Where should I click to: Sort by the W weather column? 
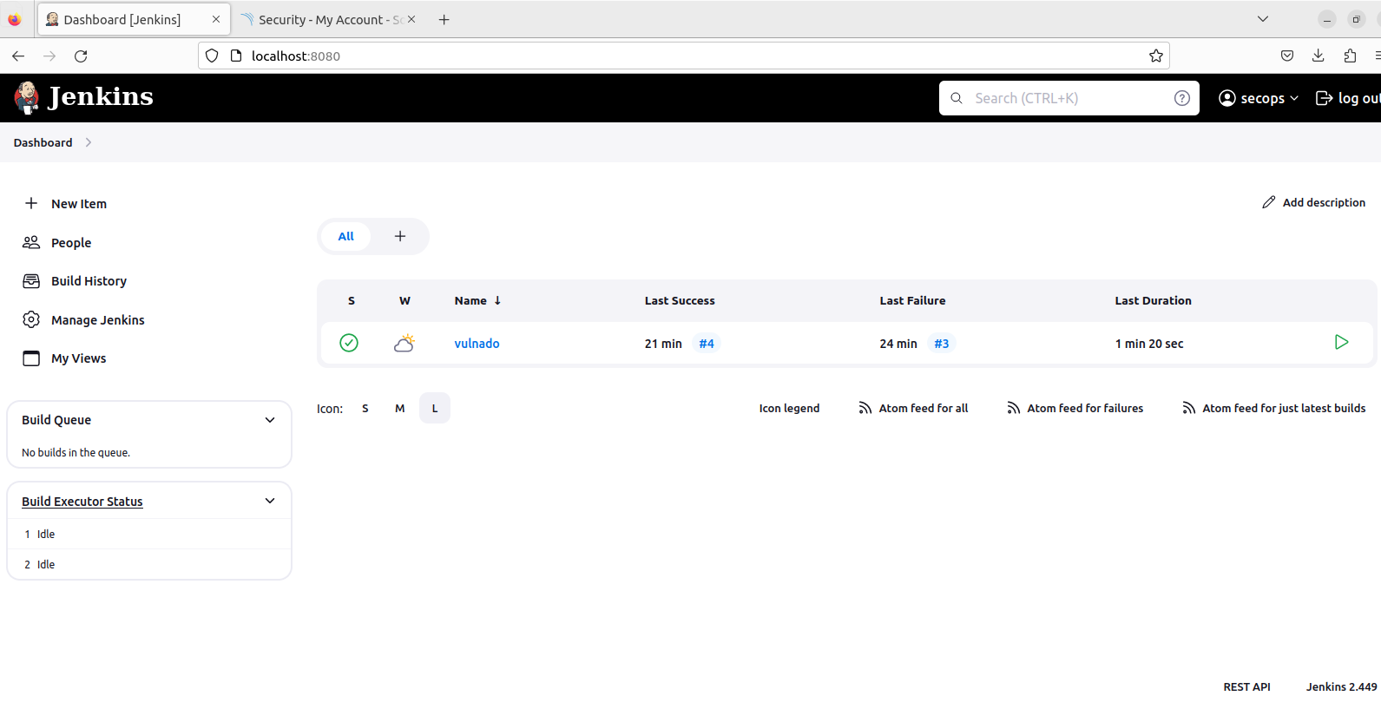click(404, 301)
